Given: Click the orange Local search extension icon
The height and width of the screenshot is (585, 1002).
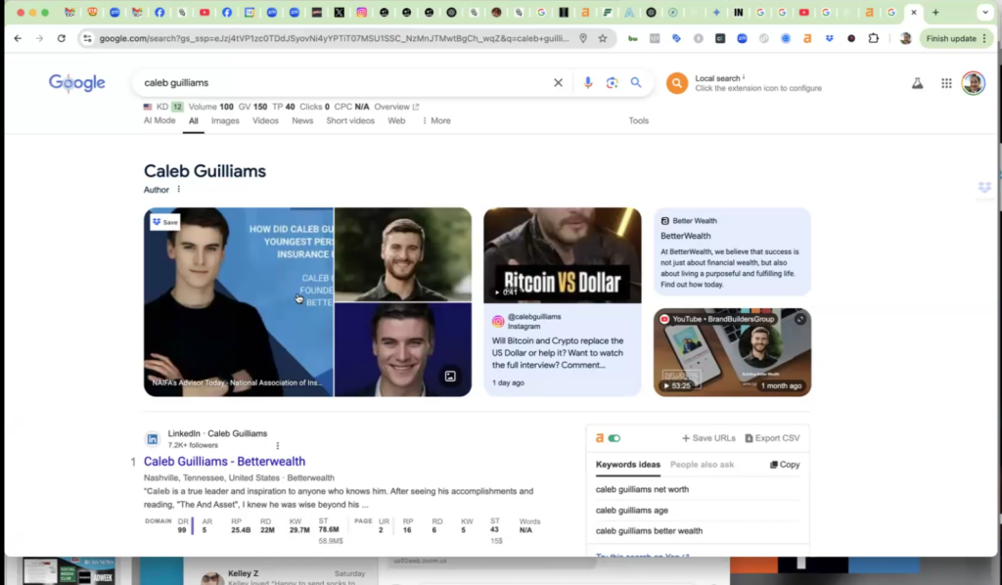Looking at the screenshot, I should click(x=677, y=83).
